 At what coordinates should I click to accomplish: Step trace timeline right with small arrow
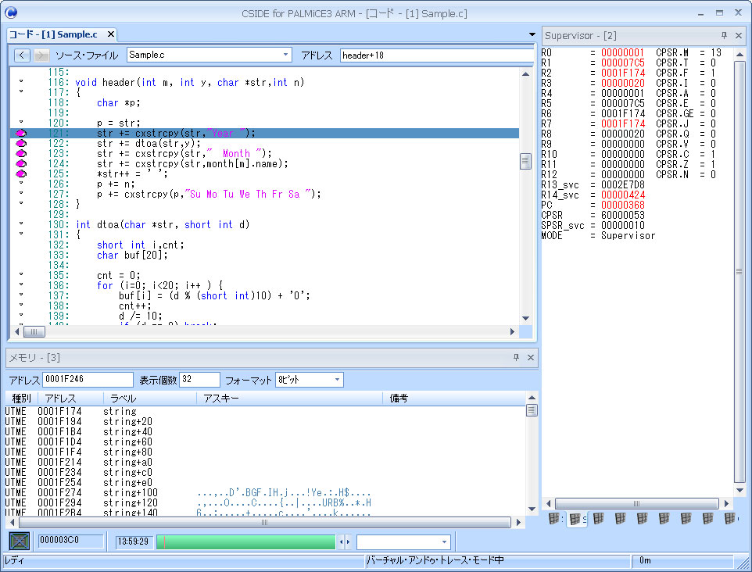coord(348,542)
